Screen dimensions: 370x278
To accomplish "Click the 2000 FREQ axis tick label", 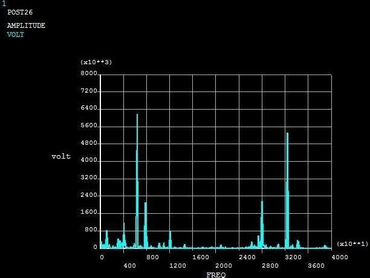I will pyautogui.click(x=224, y=266).
